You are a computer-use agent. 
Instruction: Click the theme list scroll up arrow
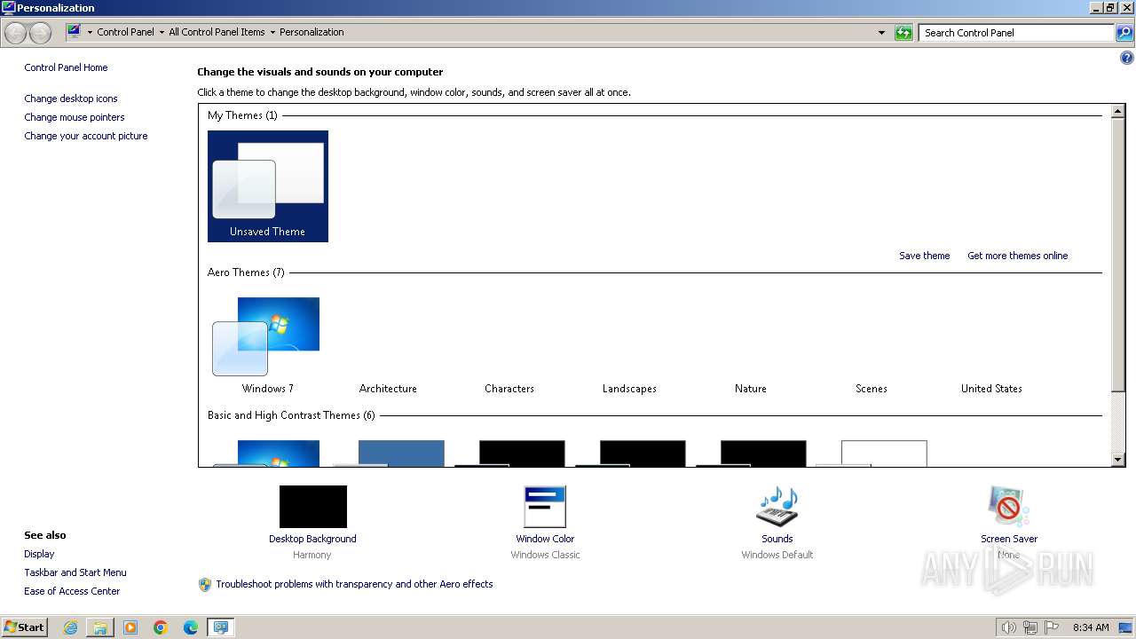(x=1118, y=111)
